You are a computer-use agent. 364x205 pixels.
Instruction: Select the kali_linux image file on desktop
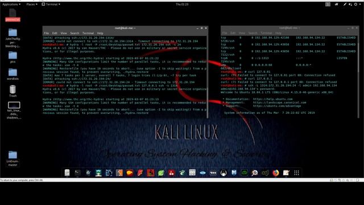coord(14,110)
